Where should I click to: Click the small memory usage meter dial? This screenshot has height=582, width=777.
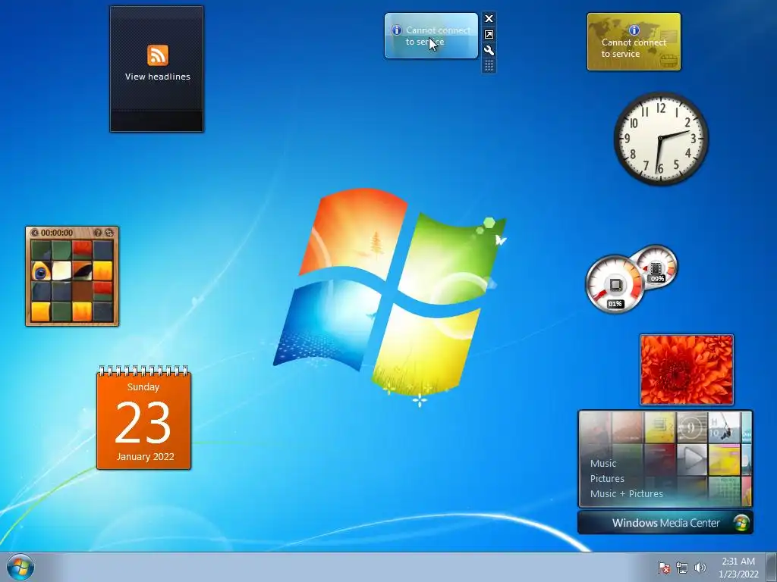click(656, 268)
